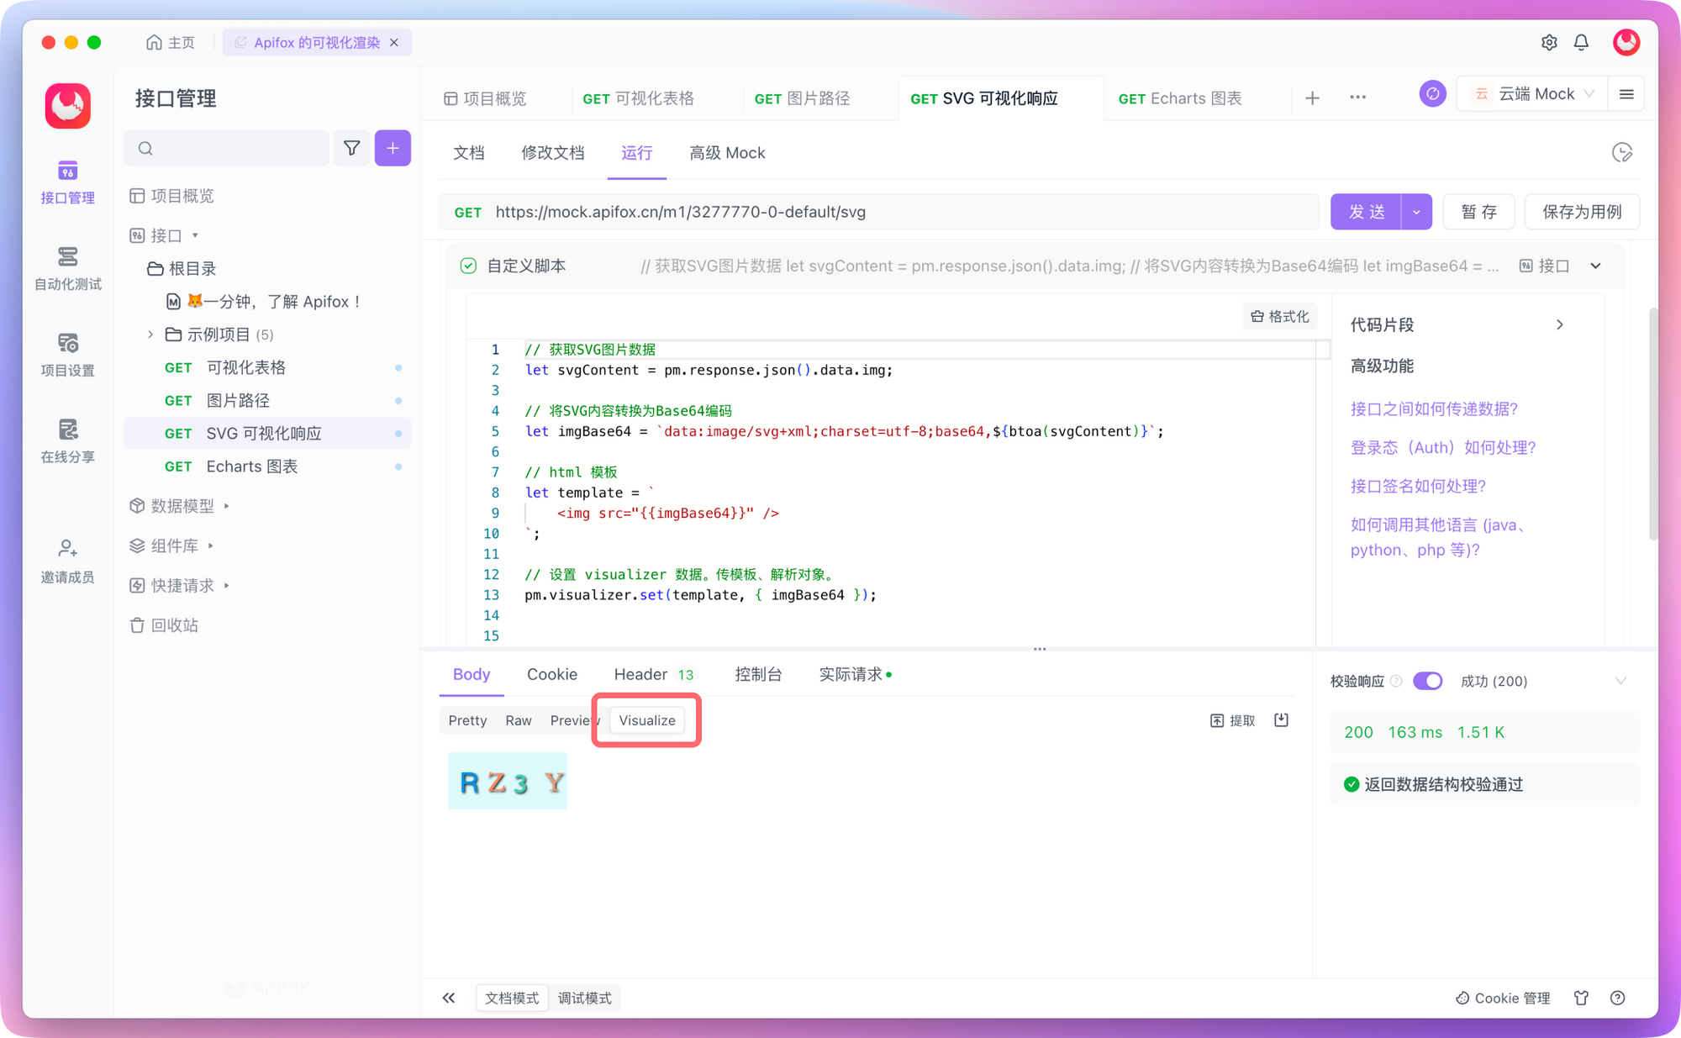This screenshot has height=1038, width=1681.
Task: Open link 接口之间如何传递数据?
Action: [x=1434, y=408]
